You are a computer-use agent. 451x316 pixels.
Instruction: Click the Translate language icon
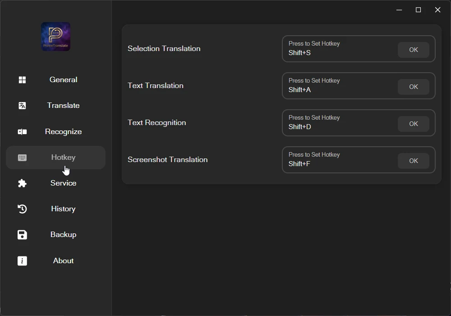[22, 106]
